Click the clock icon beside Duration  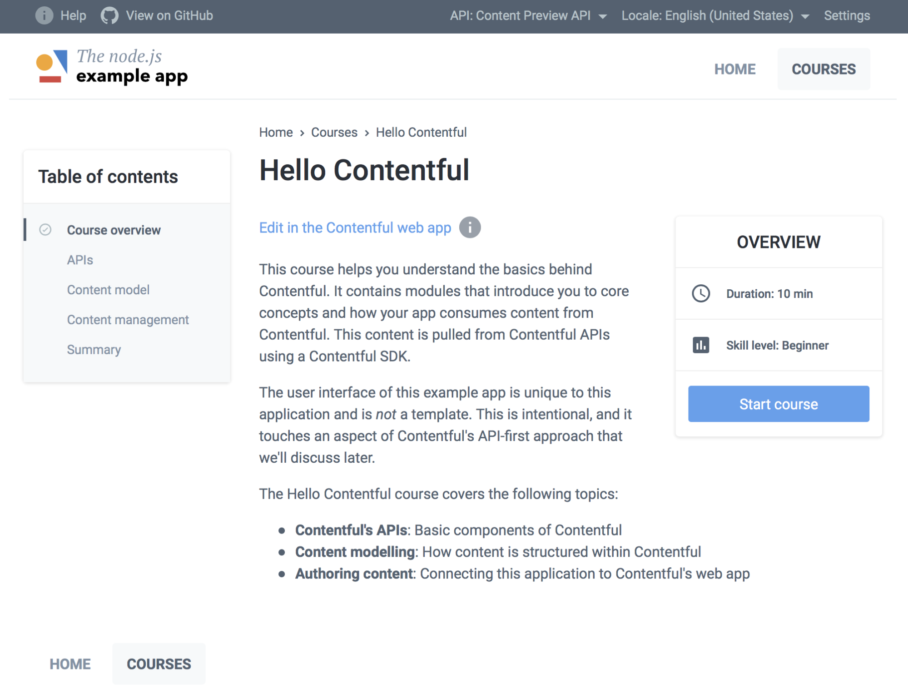pos(700,293)
